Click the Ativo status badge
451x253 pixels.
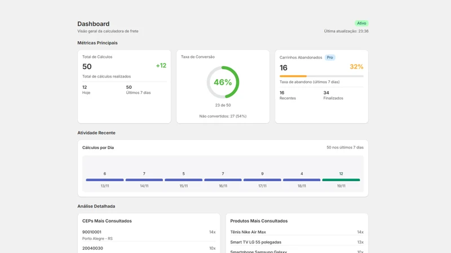point(361,23)
